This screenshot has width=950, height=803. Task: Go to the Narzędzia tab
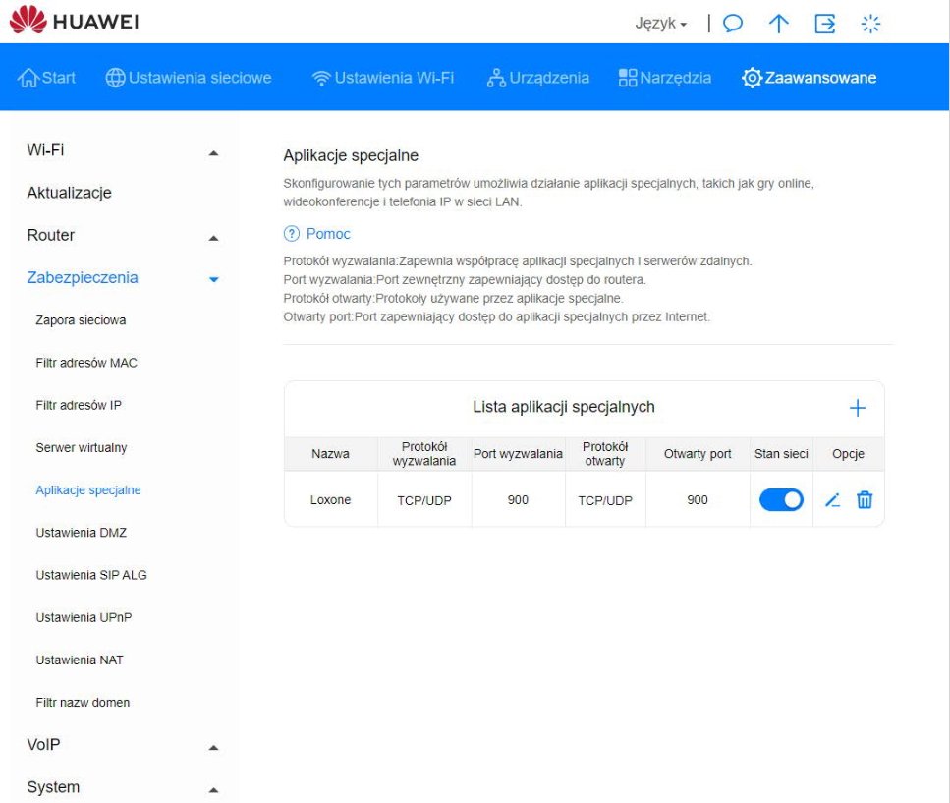pyautogui.click(x=664, y=78)
